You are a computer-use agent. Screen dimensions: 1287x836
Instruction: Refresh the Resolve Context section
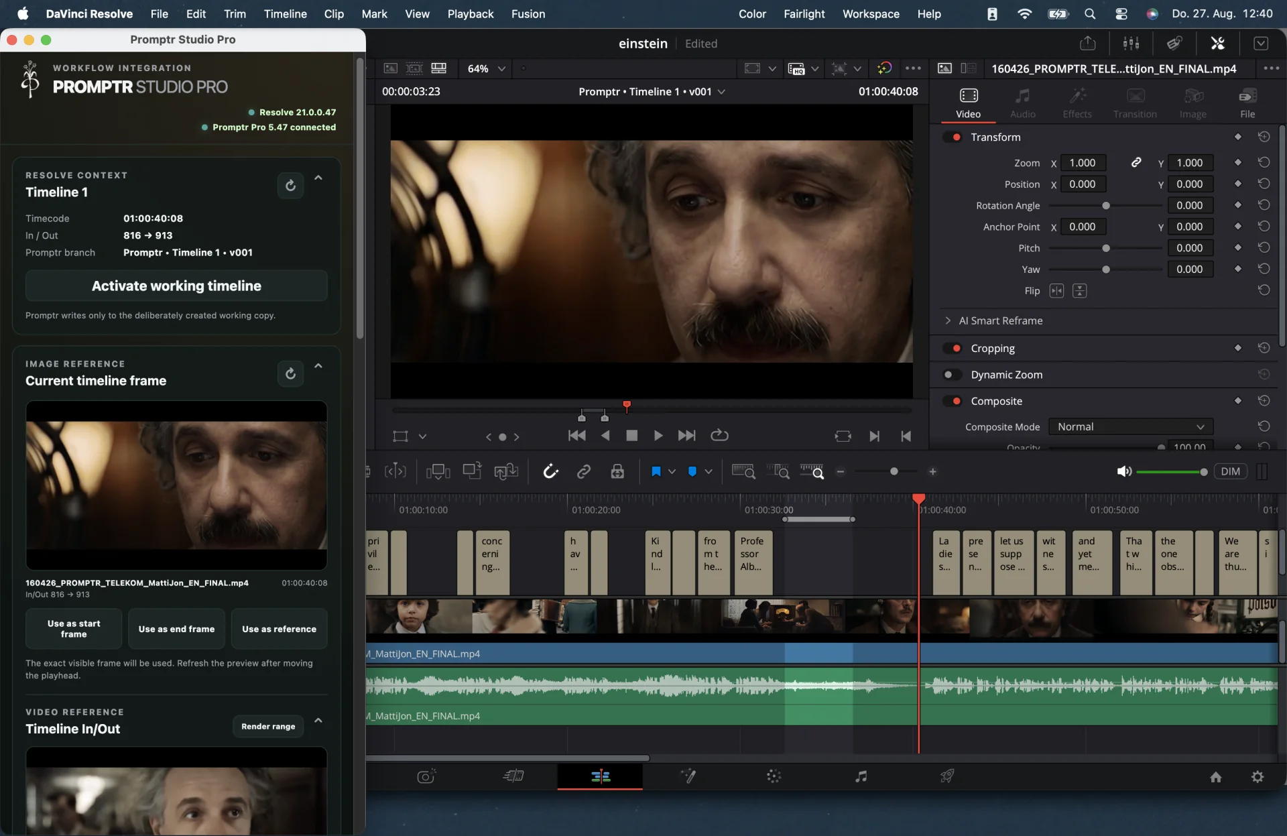[290, 185]
